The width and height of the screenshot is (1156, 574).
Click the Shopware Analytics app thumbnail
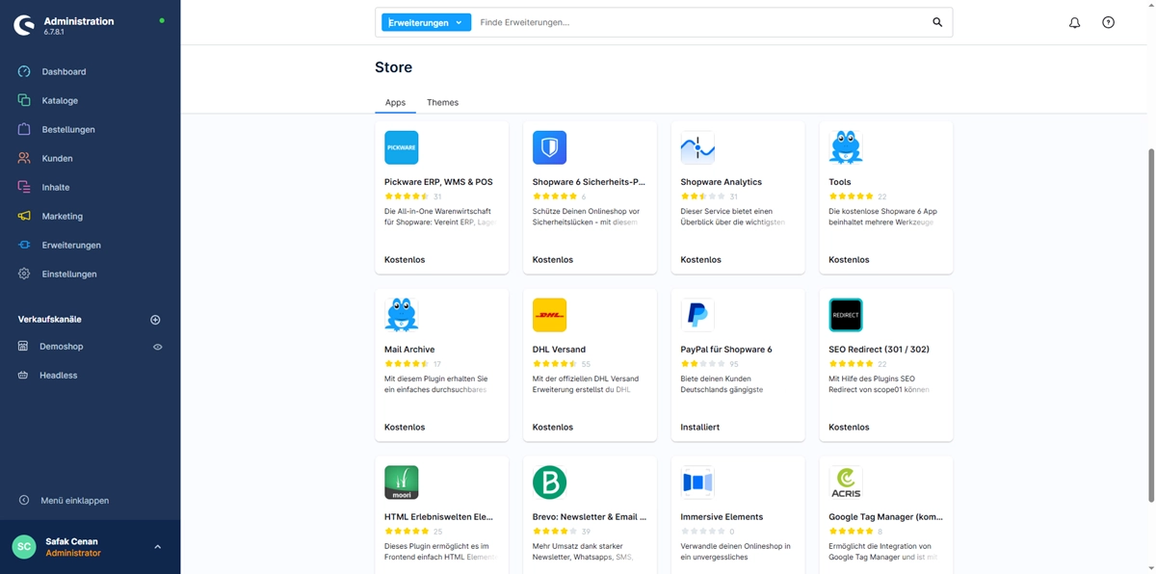coord(697,146)
